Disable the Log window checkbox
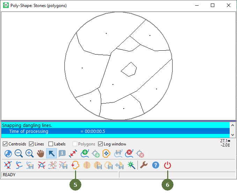 pos(101,144)
